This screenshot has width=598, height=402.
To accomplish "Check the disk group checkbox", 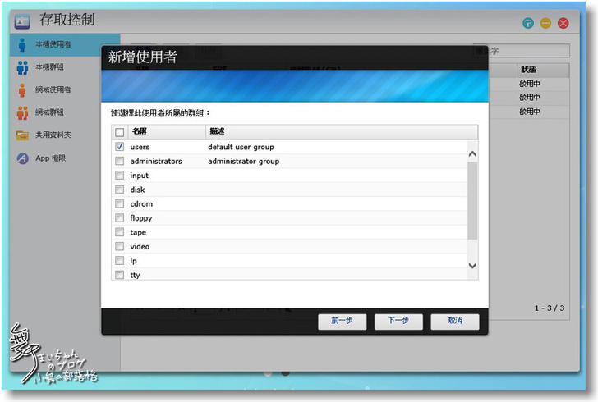I will pos(119,190).
